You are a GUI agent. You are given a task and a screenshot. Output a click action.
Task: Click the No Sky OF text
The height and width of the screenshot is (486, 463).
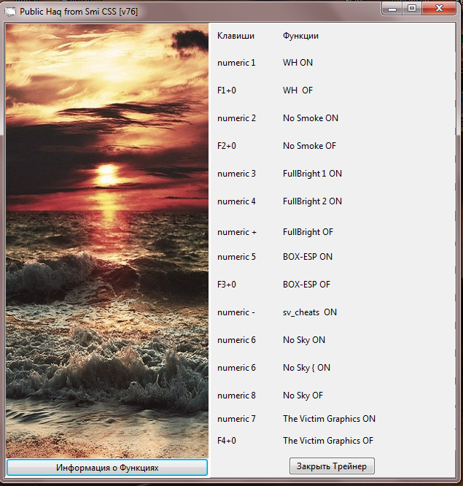click(x=303, y=396)
